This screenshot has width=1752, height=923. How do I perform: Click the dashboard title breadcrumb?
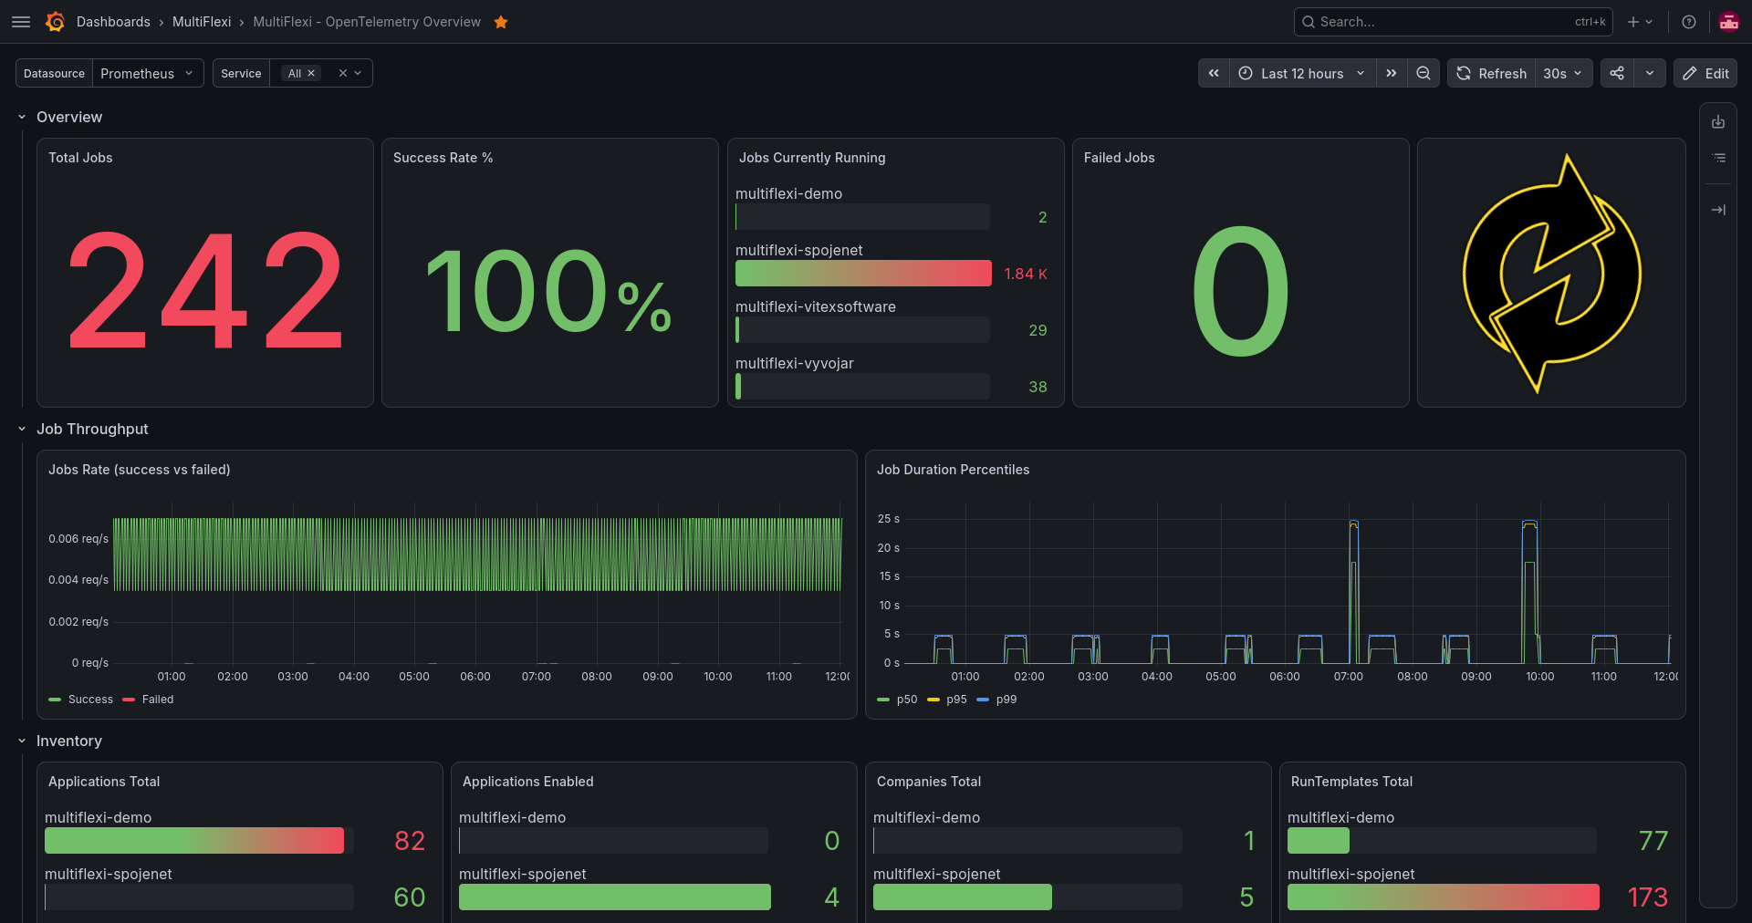(x=367, y=22)
